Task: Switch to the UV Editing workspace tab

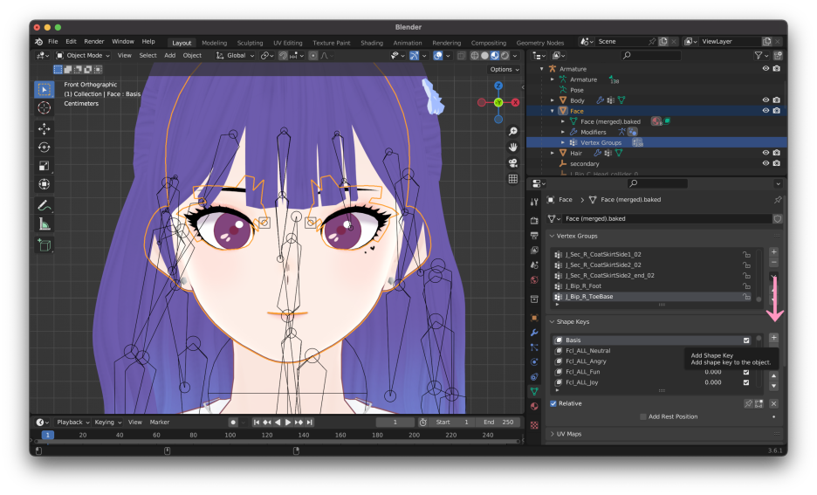Action: coord(288,43)
